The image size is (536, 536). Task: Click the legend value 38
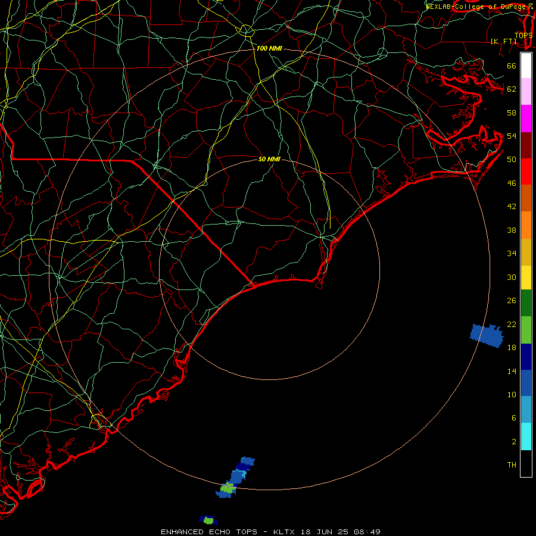[x=512, y=230]
